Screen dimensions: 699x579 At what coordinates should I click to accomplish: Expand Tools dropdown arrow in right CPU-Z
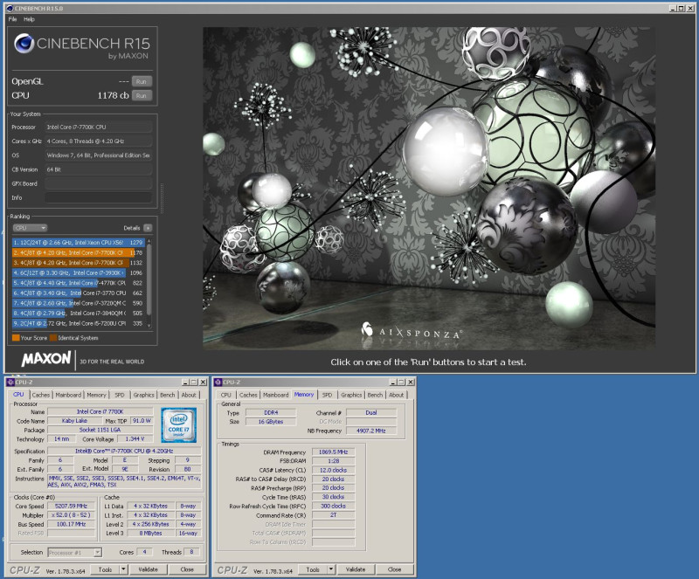[x=331, y=569]
